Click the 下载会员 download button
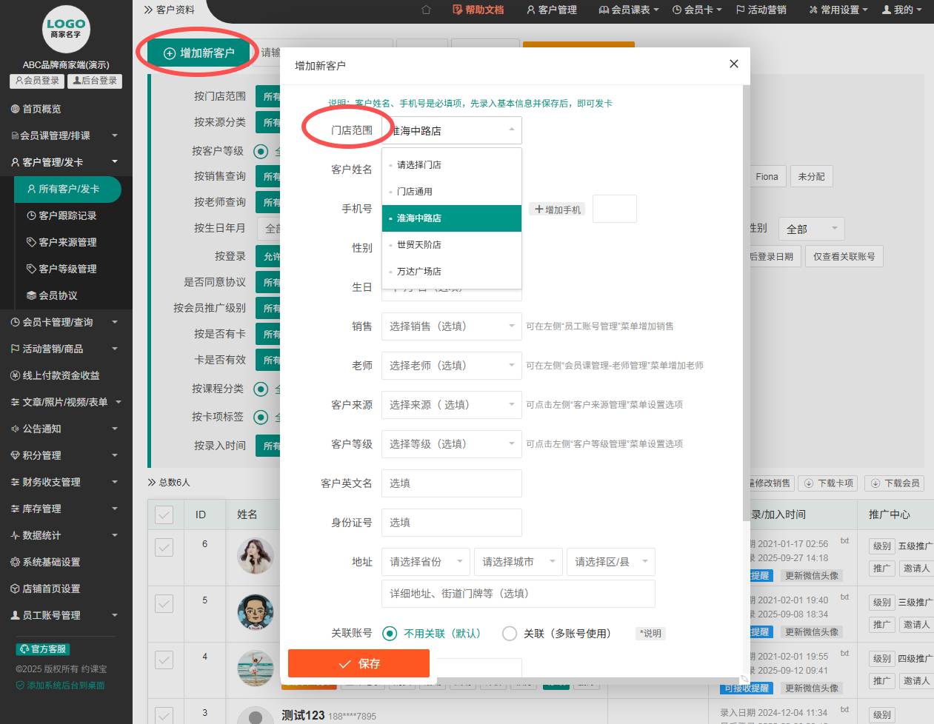 point(895,483)
